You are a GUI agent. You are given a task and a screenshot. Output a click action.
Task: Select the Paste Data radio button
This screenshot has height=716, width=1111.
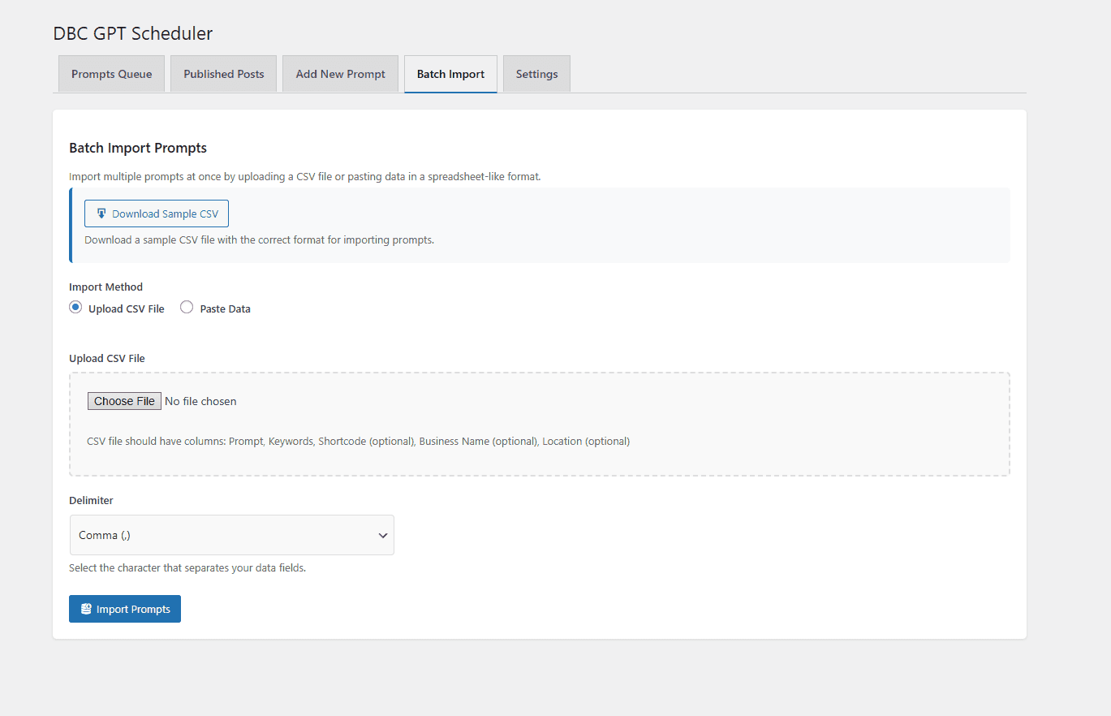pyautogui.click(x=187, y=308)
